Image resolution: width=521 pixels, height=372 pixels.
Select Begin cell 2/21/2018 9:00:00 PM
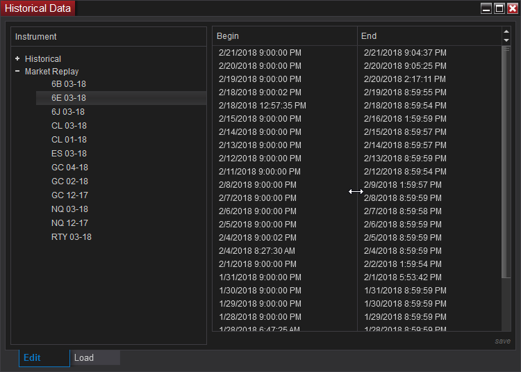click(260, 53)
